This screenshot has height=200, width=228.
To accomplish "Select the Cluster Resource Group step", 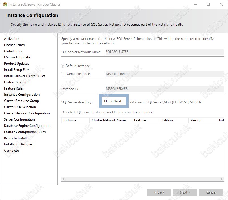I will point(21,101).
